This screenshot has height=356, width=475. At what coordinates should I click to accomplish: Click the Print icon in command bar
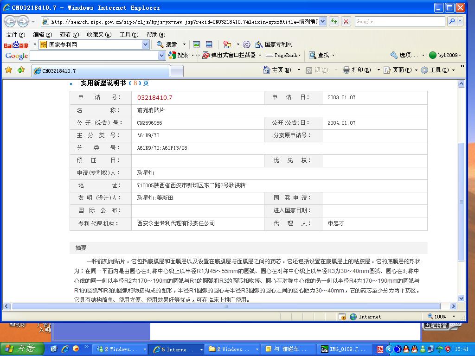(346, 70)
